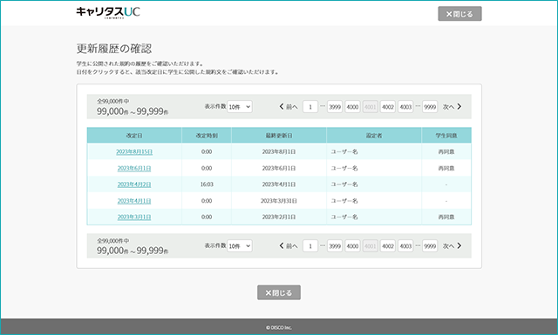The image size is (558, 335).
Task: Click the 16:03 time cell
Action: 207,184
